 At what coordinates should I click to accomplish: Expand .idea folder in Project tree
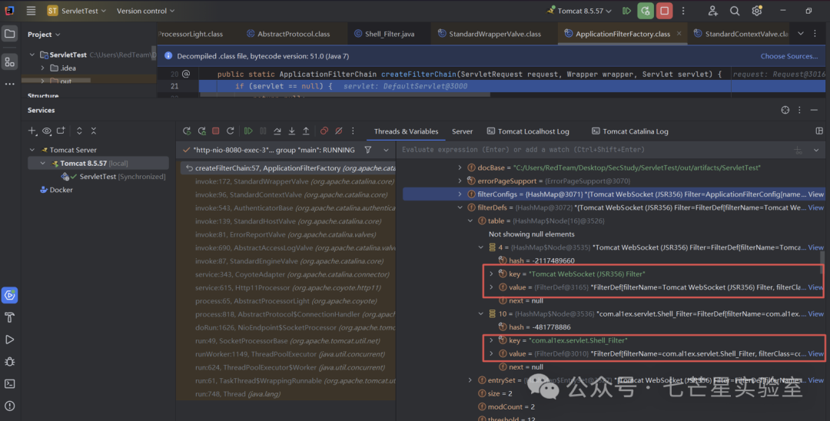point(43,68)
